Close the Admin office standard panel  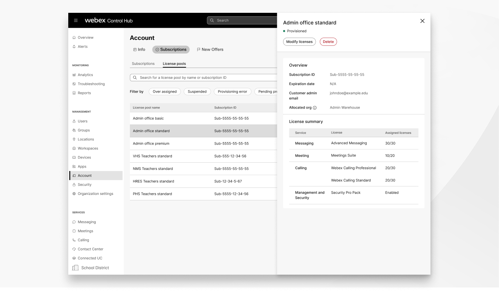coord(422,21)
